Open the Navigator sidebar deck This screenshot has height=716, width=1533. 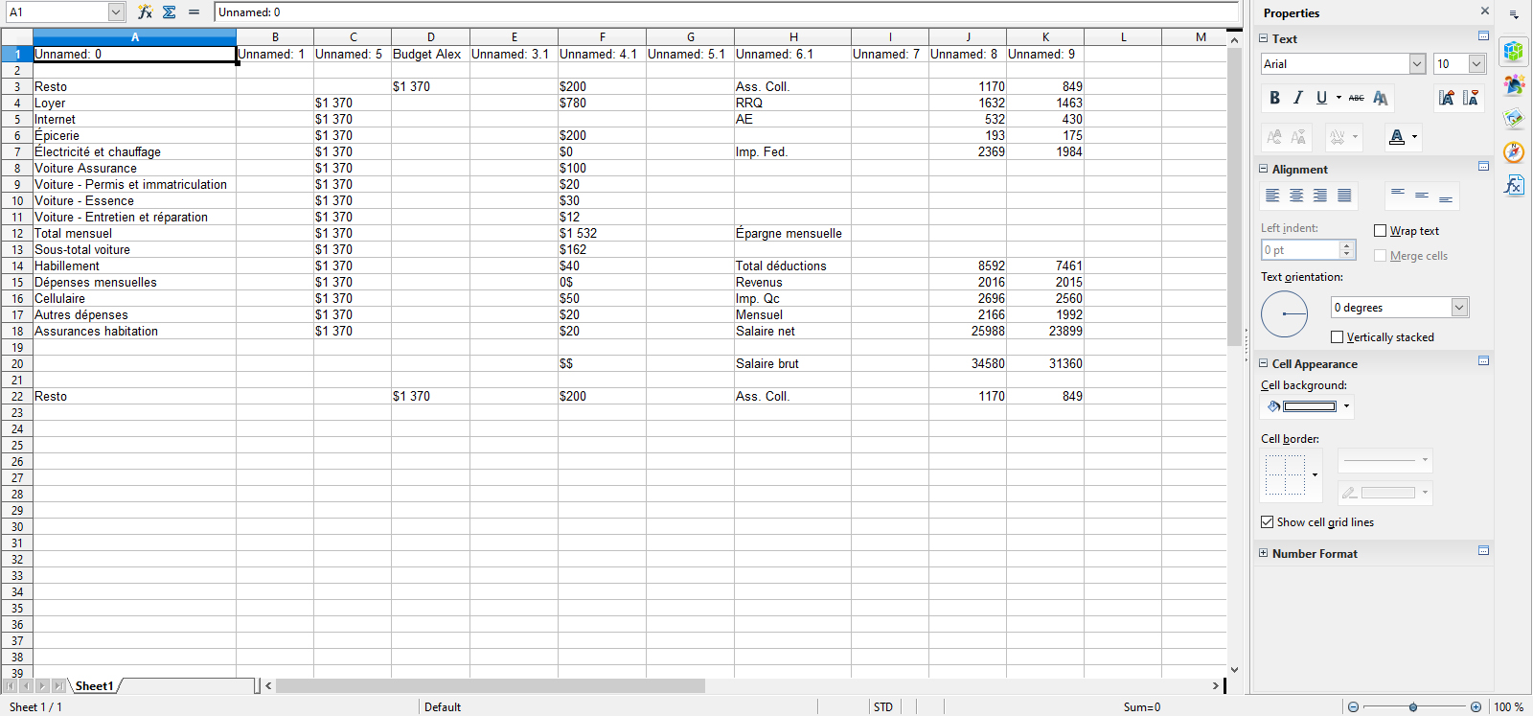(1514, 152)
